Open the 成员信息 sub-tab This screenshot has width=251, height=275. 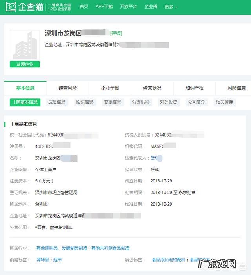pos(57,102)
